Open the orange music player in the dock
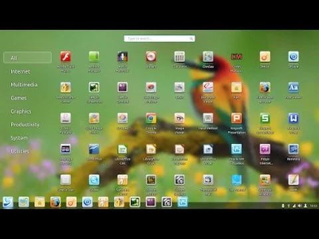This screenshot has height=239, width=319. tap(71, 202)
